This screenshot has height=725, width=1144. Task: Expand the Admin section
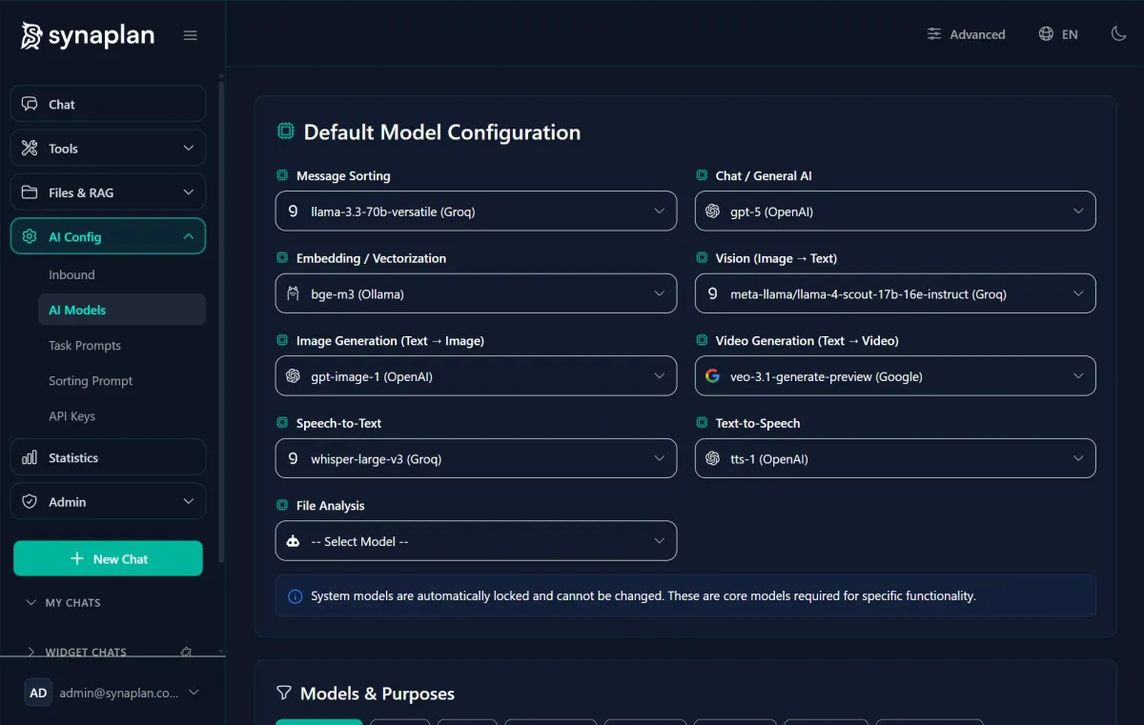coord(108,501)
